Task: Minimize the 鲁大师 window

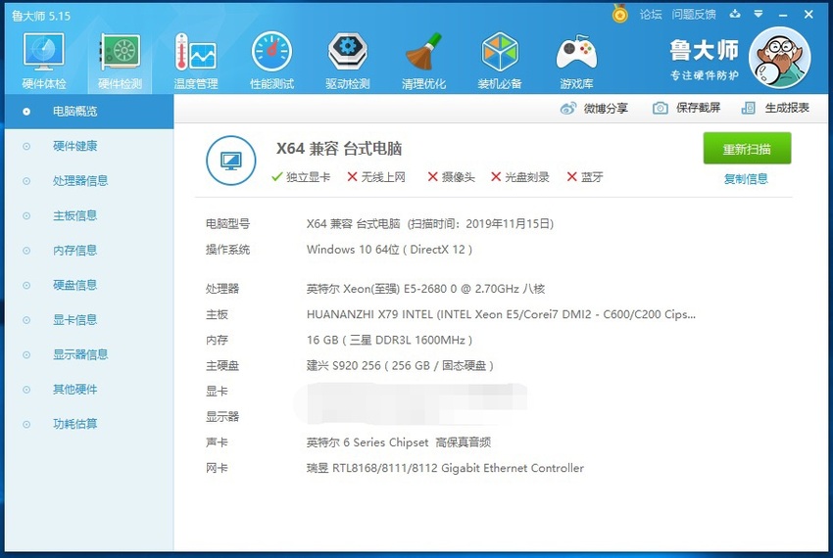Action: point(783,15)
